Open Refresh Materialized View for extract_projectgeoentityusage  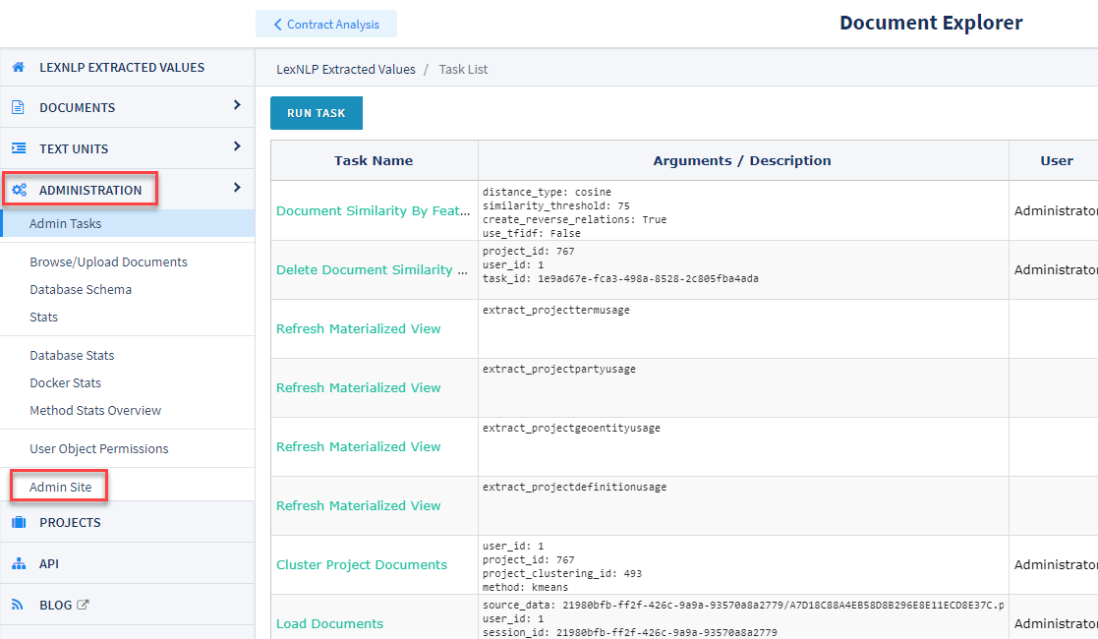358,446
